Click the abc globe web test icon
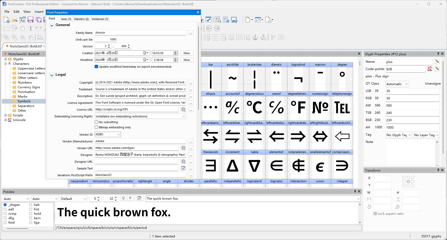The height and width of the screenshot is (240, 447). 226,20
